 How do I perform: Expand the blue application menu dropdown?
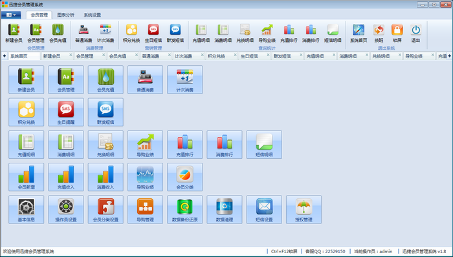[11, 15]
